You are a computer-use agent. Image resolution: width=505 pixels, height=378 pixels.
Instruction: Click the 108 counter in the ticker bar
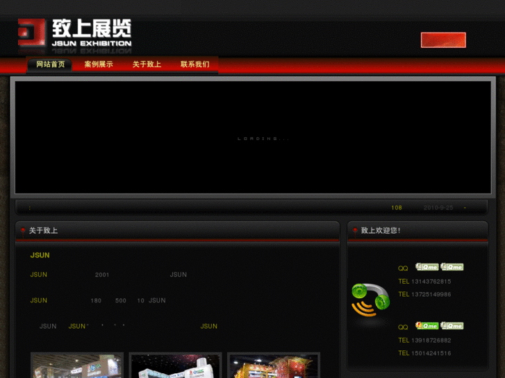397,208
